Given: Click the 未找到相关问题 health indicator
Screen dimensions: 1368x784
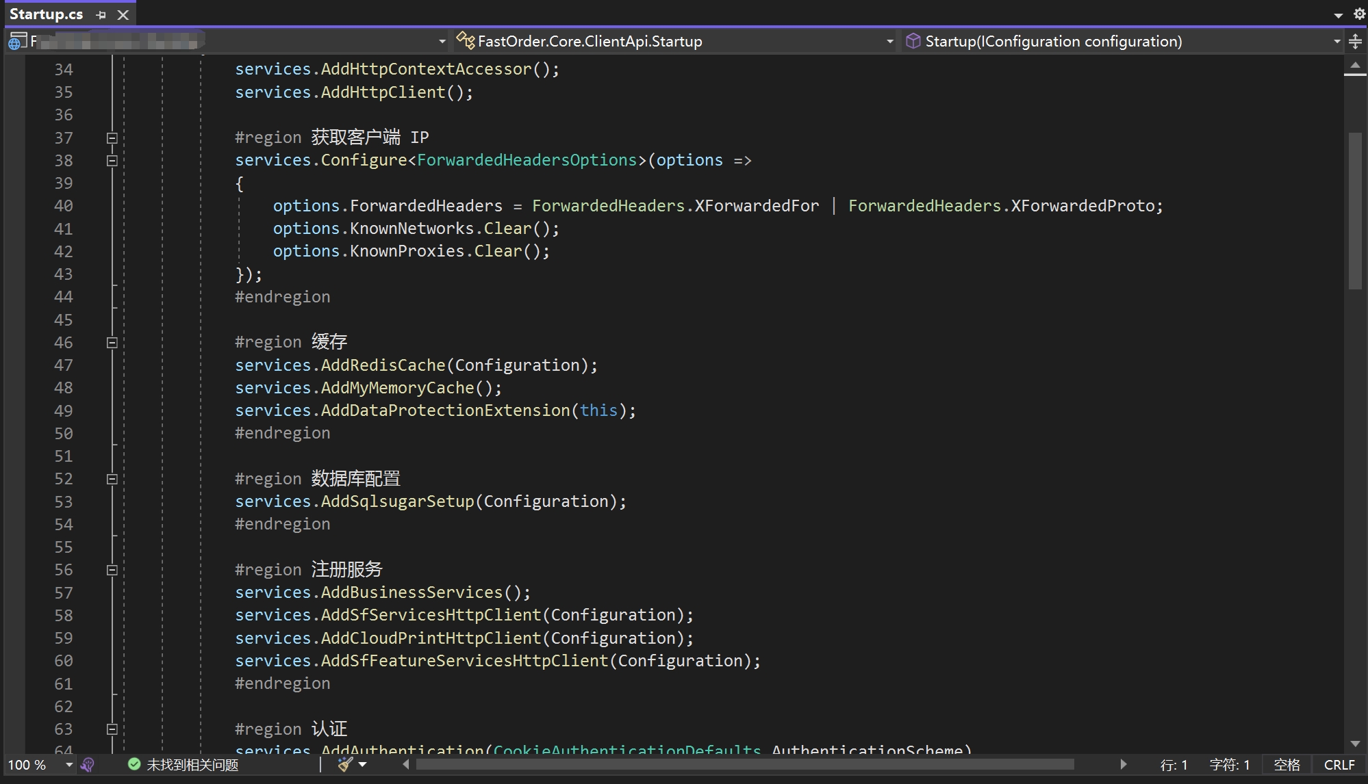Looking at the screenshot, I should click(x=183, y=765).
